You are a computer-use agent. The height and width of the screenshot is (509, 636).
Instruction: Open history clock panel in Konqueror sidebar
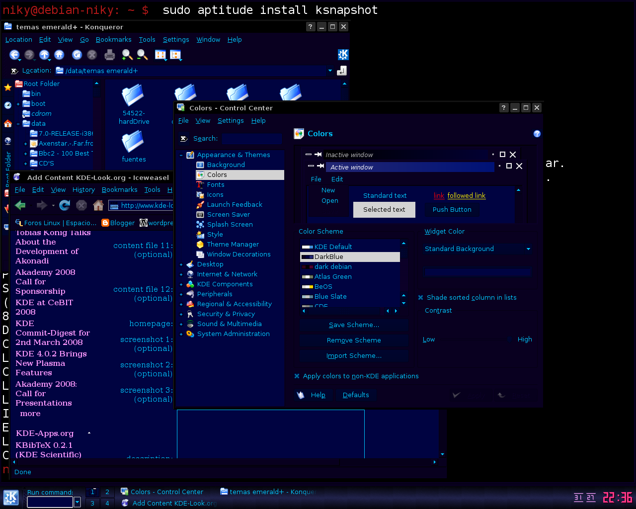click(x=8, y=105)
